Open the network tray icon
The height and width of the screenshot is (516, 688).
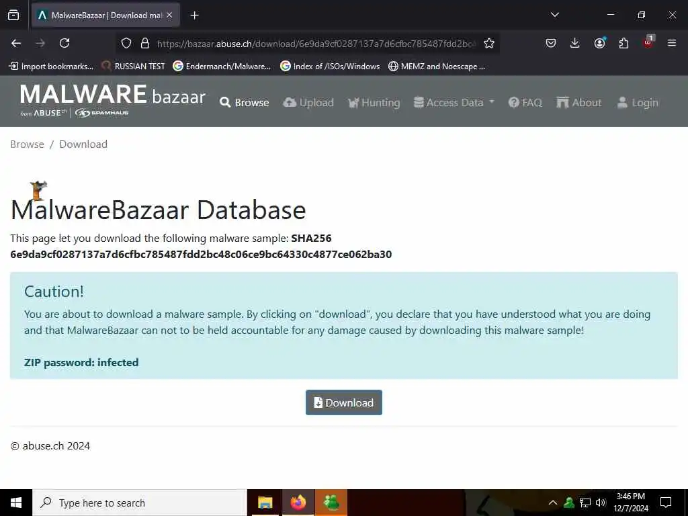[585, 503]
